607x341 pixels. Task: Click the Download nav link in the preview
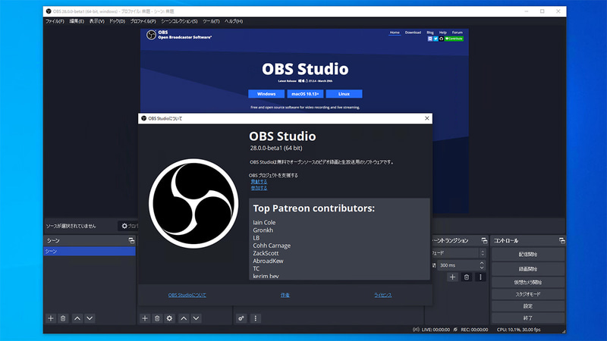(x=413, y=33)
